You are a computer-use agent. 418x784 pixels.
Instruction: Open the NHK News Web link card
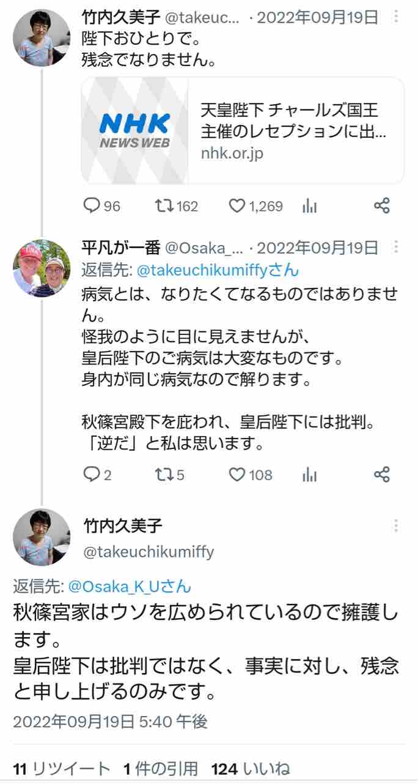[243, 130]
